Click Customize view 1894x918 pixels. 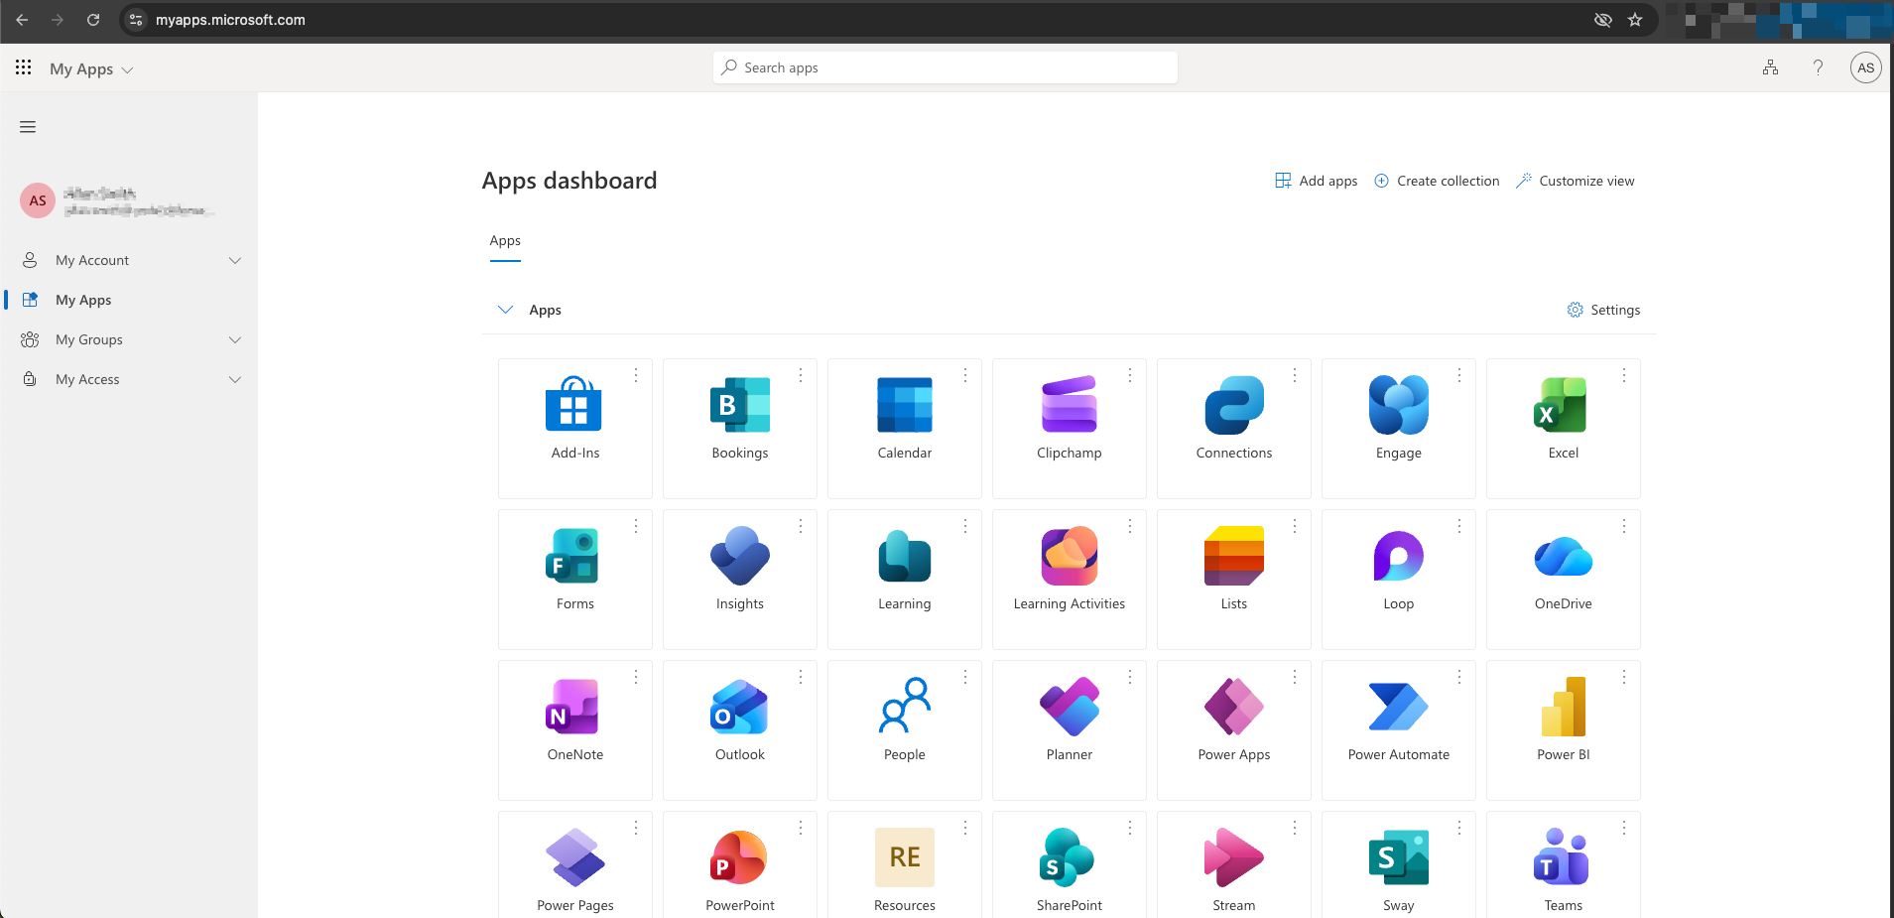[1576, 181]
